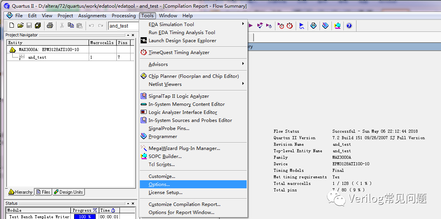This screenshot has width=441, height=219.
Task: Open Chip Planner (Floorplan and Chip Editor)
Action: coord(193,76)
